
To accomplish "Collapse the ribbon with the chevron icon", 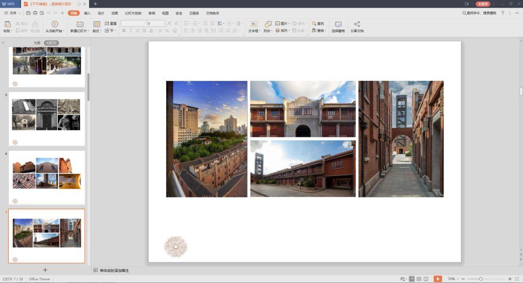I will [x=517, y=13].
